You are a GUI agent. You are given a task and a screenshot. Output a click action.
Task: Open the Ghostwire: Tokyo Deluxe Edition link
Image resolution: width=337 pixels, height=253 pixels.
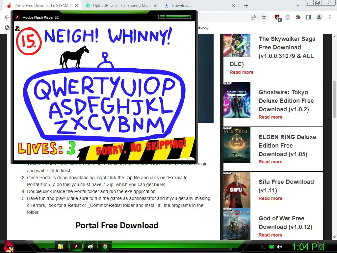click(x=286, y=101)
